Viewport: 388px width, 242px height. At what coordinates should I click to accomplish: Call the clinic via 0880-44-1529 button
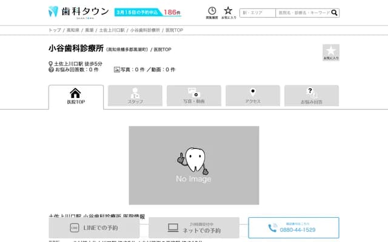point(293,227)
